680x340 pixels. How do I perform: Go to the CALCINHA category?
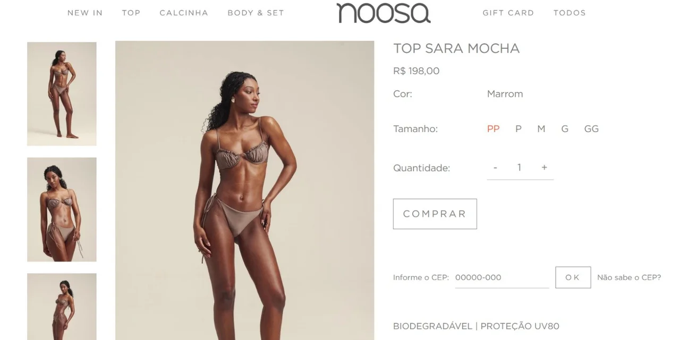click(x=184, y=13)
